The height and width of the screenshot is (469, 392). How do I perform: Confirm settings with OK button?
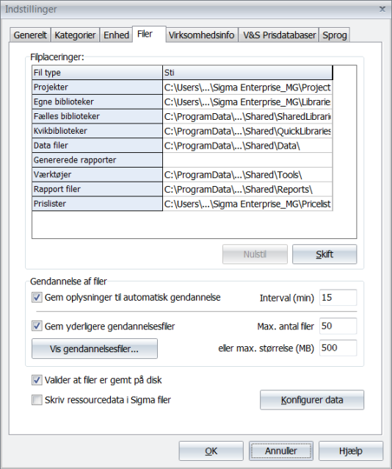211,451
